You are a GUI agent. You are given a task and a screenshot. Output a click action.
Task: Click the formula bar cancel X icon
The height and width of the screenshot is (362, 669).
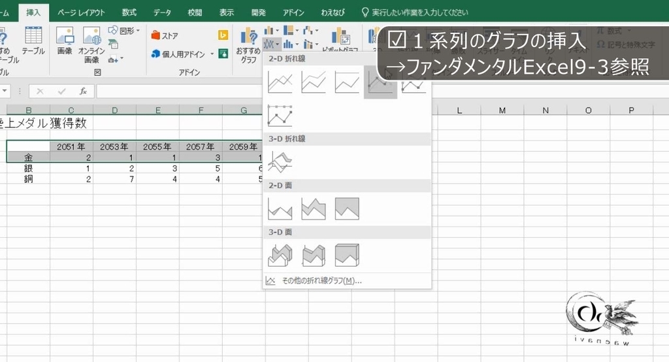(40, 91)
